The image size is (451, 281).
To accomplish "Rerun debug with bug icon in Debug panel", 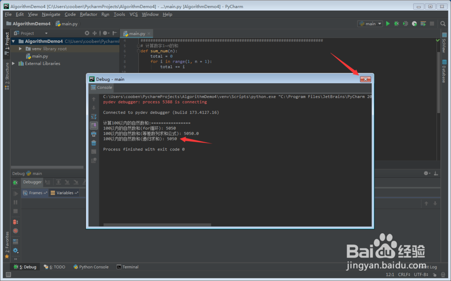I will tap(15, 183).
